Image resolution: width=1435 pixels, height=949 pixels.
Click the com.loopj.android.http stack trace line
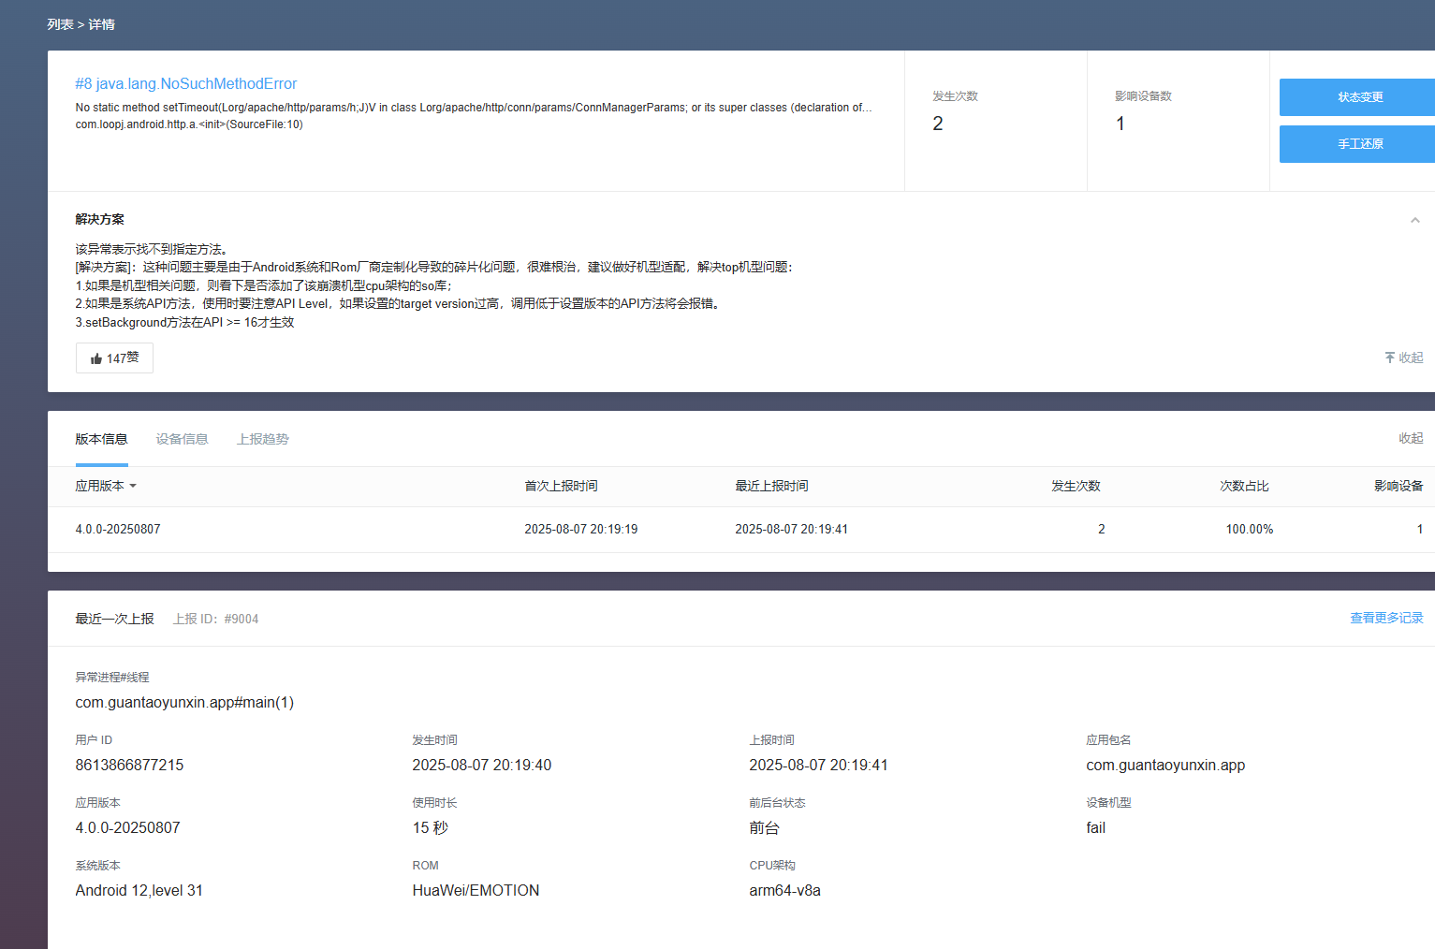click(189, 124)
